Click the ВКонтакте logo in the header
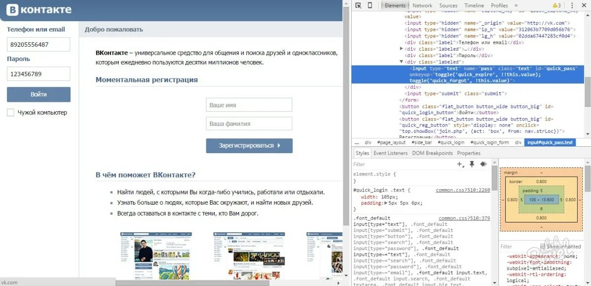The image size is (591, 286). (x=39, y=9)
